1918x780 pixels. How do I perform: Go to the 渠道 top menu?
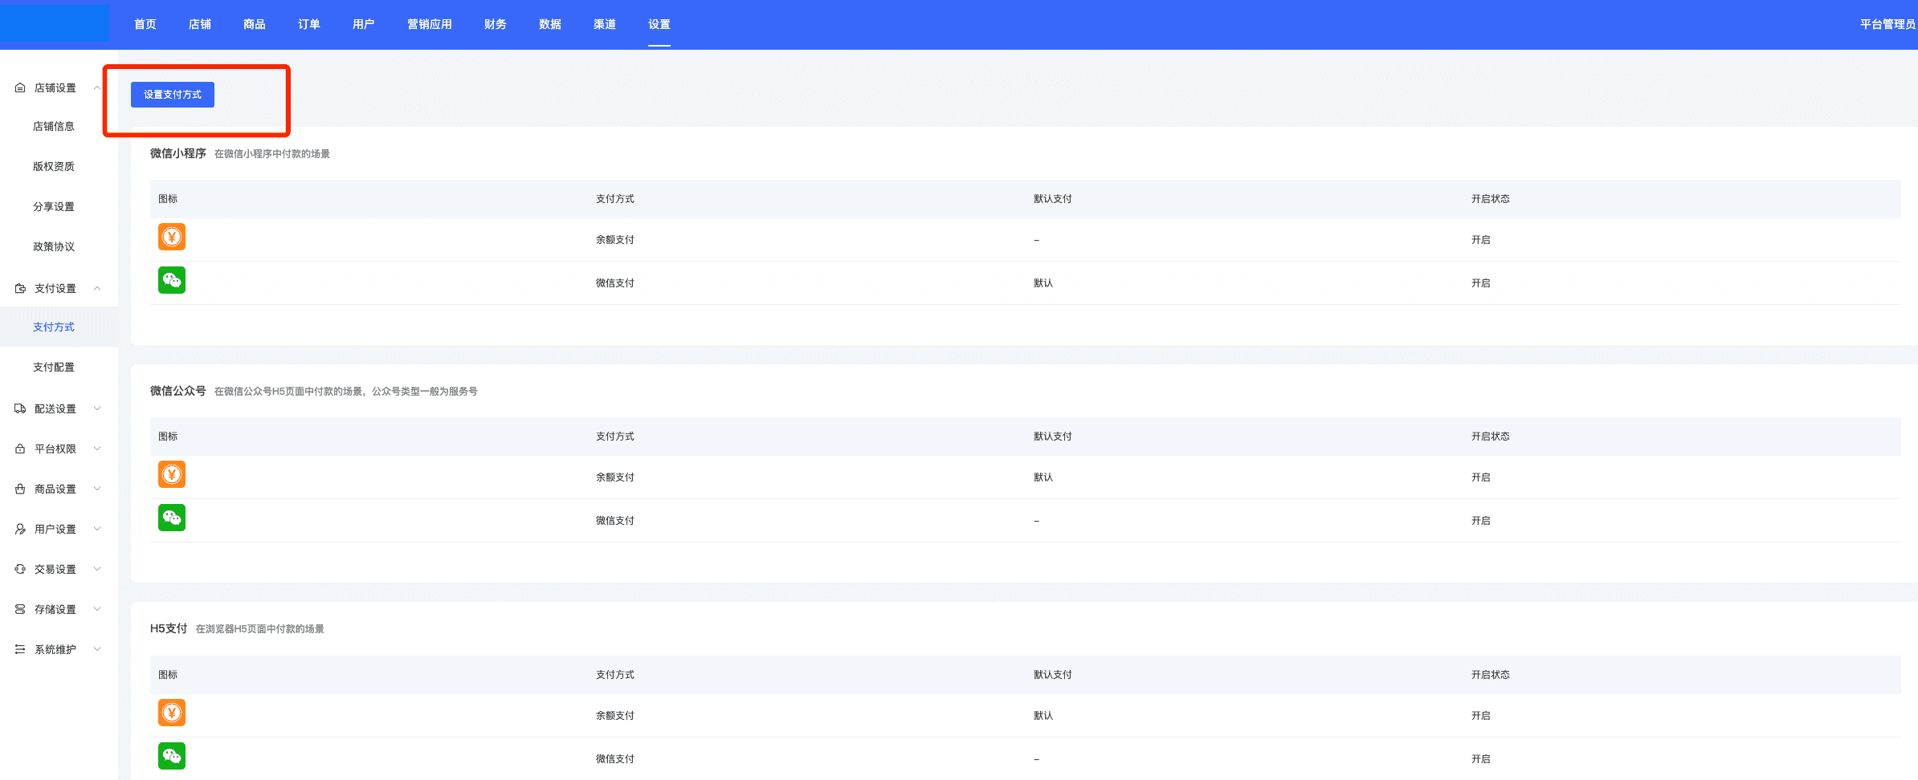pos(605,24)
